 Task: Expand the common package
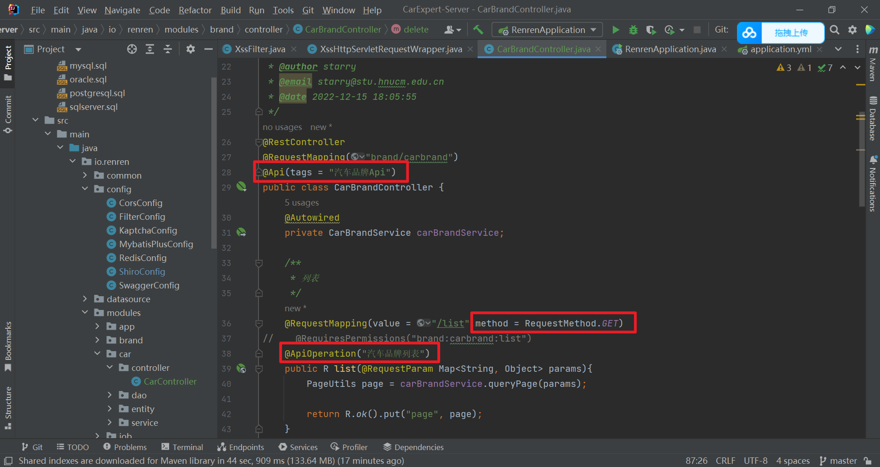[x=85, y=175]
